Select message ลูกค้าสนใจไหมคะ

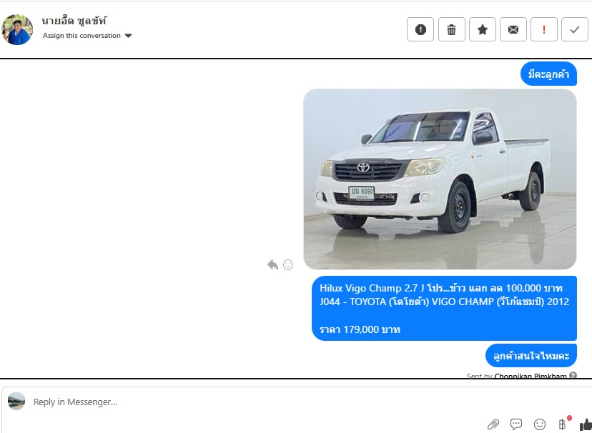531,356
